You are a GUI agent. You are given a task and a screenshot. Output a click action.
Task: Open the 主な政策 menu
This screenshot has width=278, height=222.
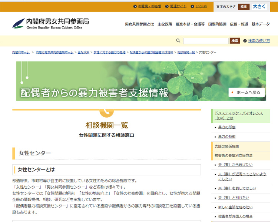pyautogui.click(x=165, y=24)
